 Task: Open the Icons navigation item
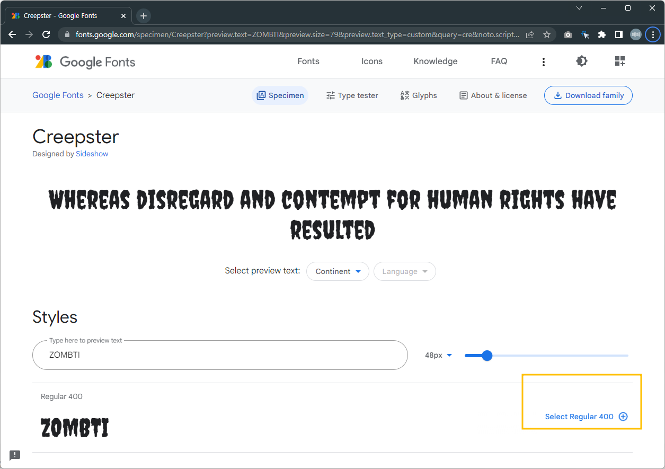click(372, 61)
